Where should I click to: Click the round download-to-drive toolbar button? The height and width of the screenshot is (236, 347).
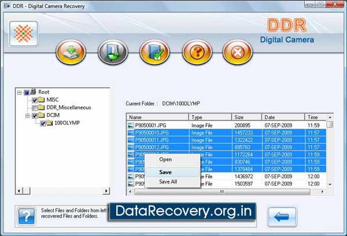(x=71, y=52)
